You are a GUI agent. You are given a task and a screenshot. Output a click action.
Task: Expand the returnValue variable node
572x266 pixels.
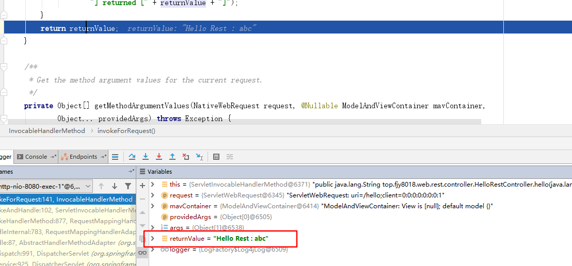tap(152, 238)
